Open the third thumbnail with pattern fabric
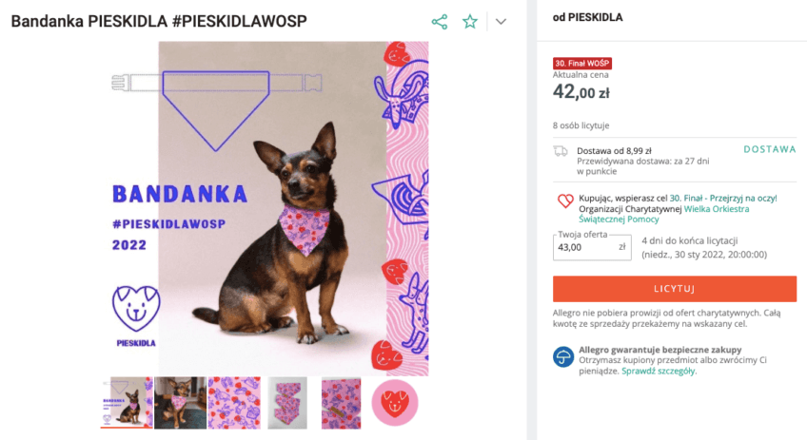Image resolution: width=807 pixels, height=440 pixels. click(234, 402)
